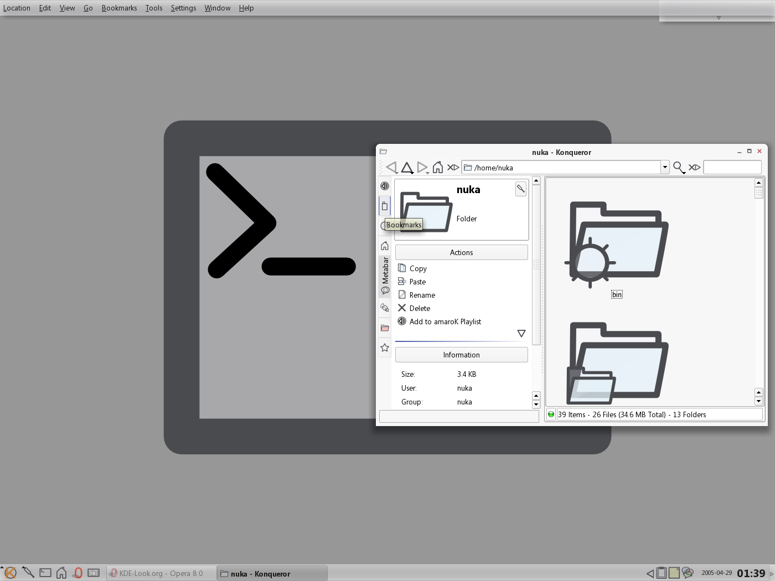
Task: Collapse the system tray with left arrow
Action: click(x=650, y=573)
